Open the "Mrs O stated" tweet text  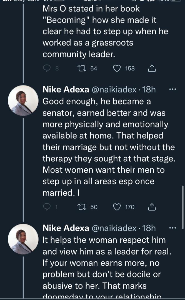(x=105, y=31)
